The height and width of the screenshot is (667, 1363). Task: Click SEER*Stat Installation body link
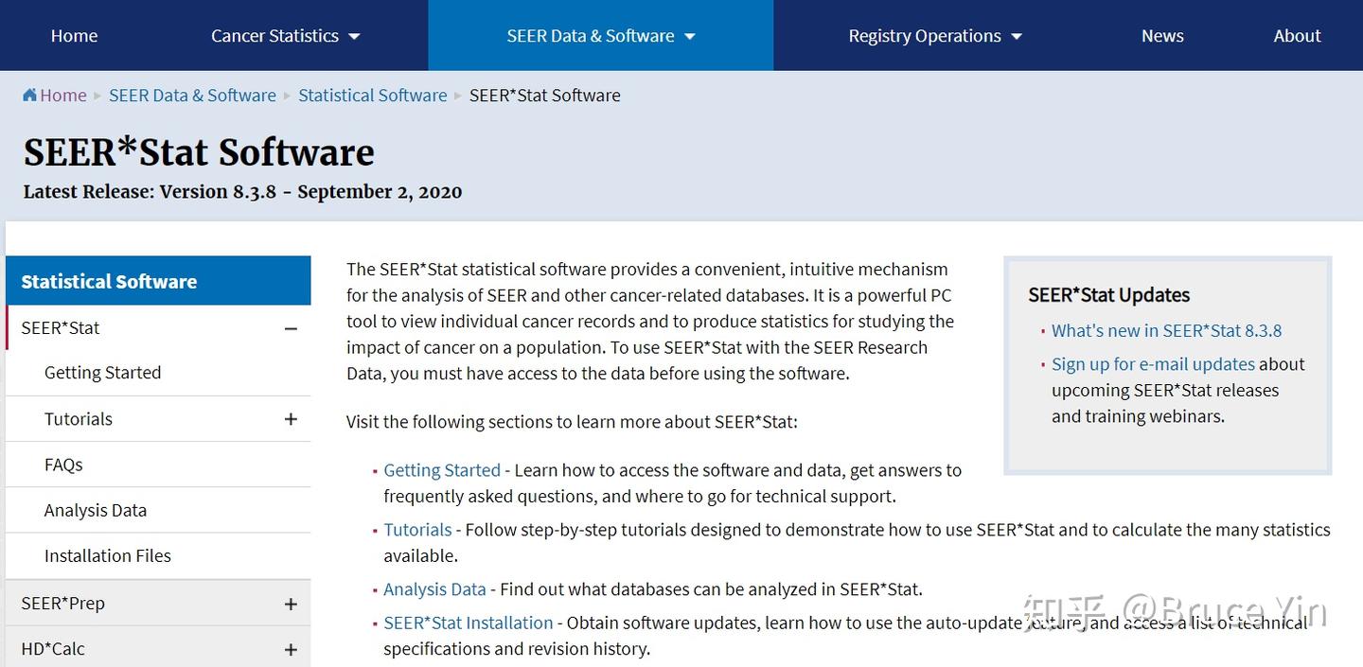(x=469, y=623)
